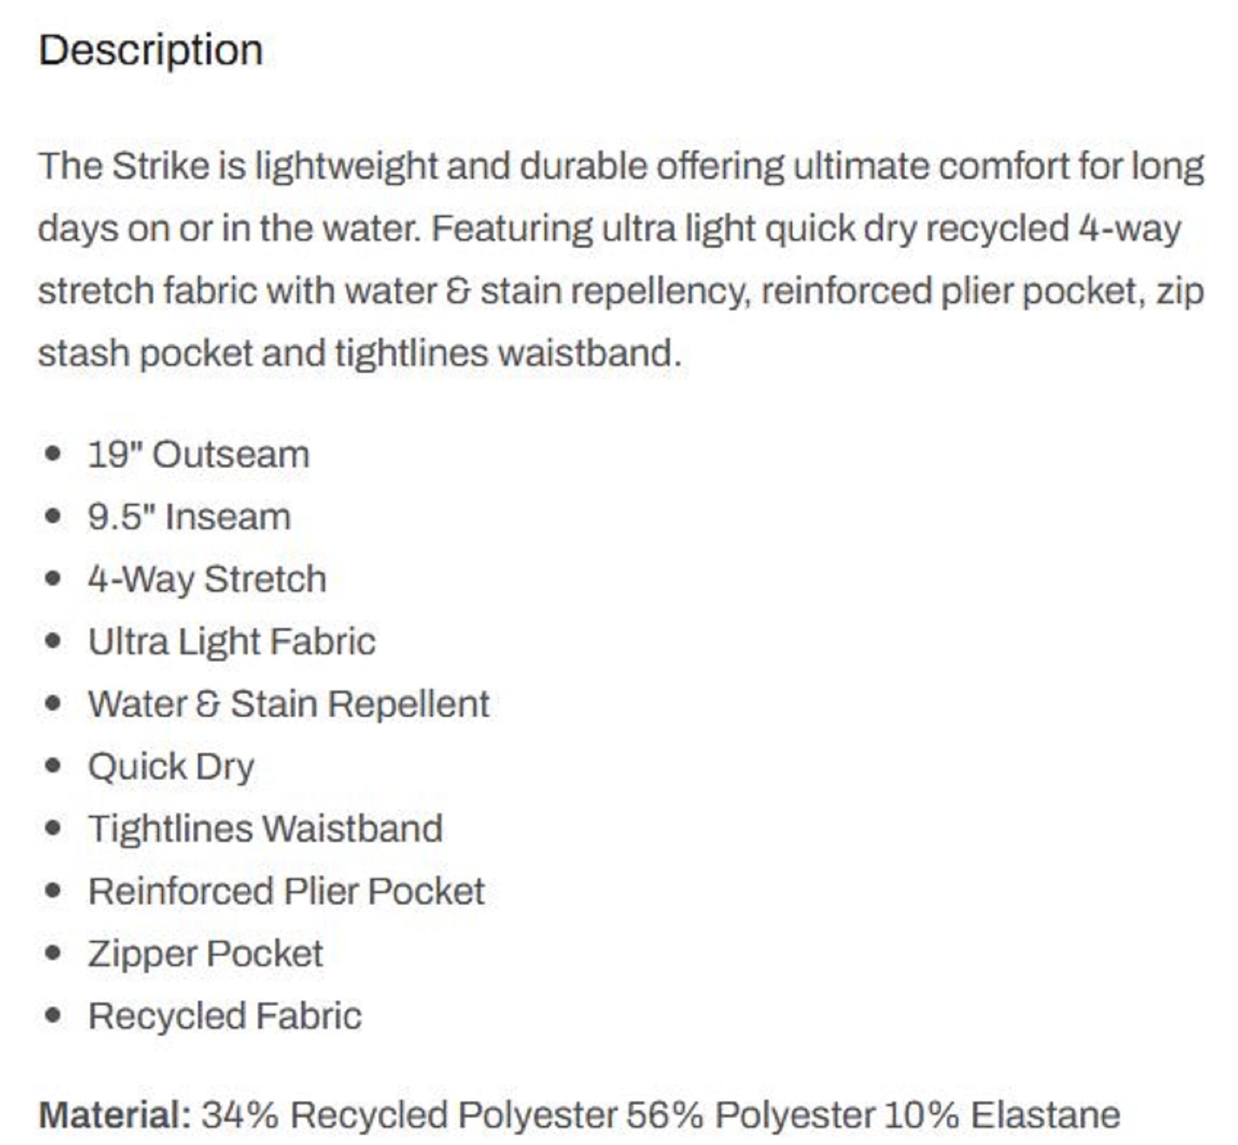Click the 4-Way Stretch bullet
The image size is (1238, 1145).
coord(207,580)
